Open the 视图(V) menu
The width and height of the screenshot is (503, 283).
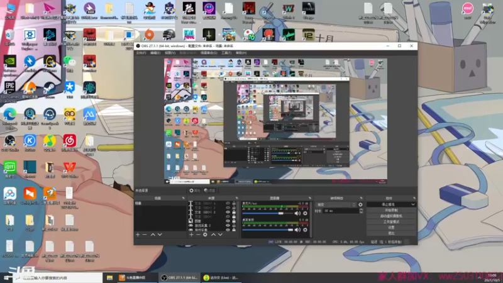170,53
